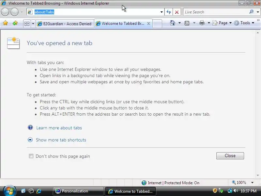Expand the Feeds dropdown arrow
The height and width of the screenshot is (196, 261).
(x=194, y=23)
